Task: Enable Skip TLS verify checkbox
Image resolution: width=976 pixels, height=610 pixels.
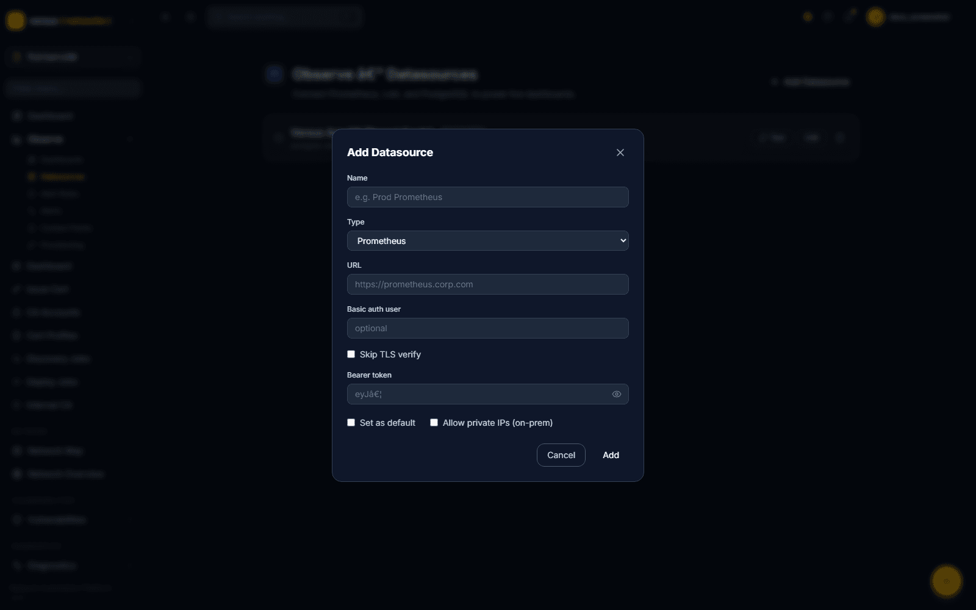Action: tap(351, 354)
